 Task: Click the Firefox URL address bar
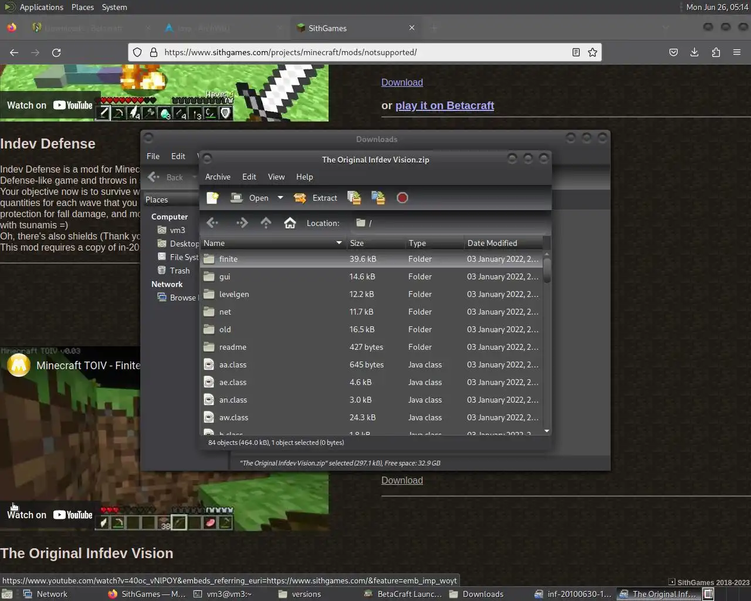[364, 52]
